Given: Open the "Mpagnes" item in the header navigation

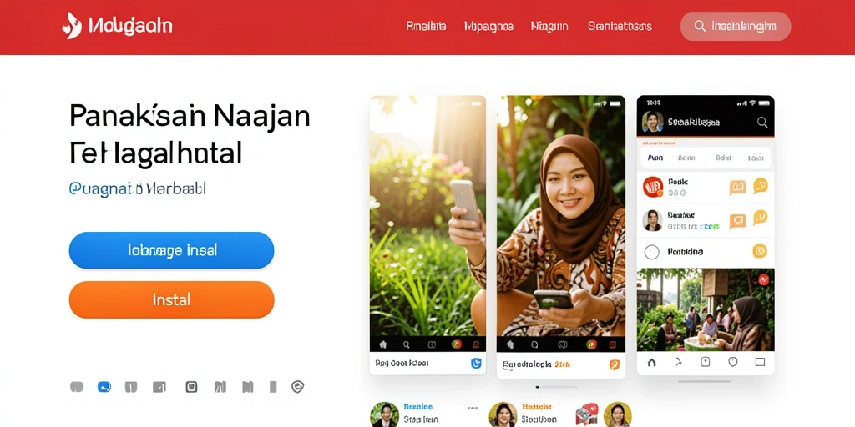Looking at the screenshot, I should tap(488, 26).
